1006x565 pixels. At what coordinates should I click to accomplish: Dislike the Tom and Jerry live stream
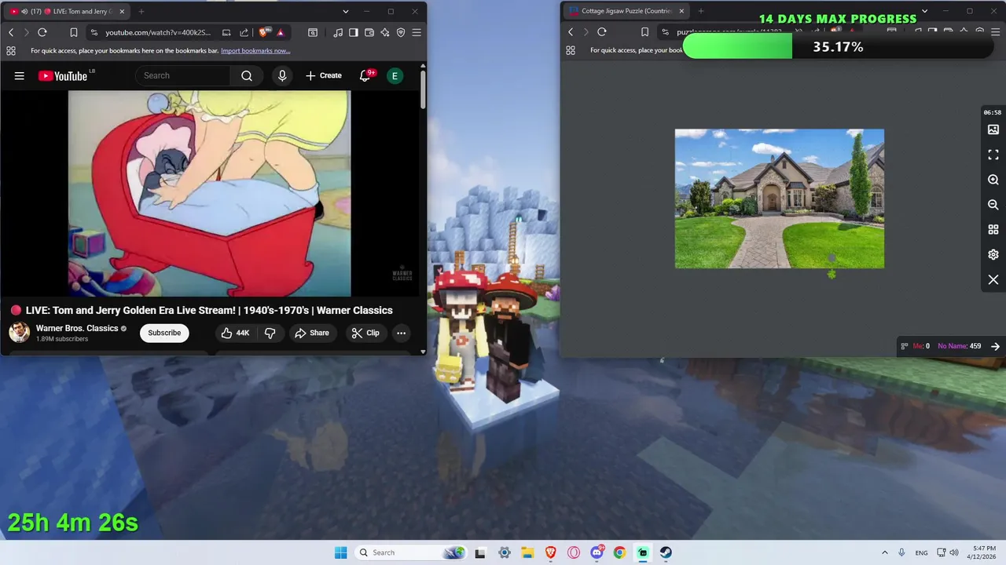click(270, 333)
